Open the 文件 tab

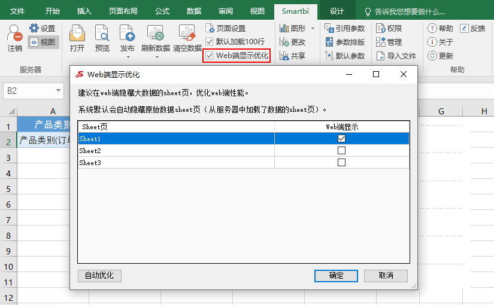tap(17, 11)
